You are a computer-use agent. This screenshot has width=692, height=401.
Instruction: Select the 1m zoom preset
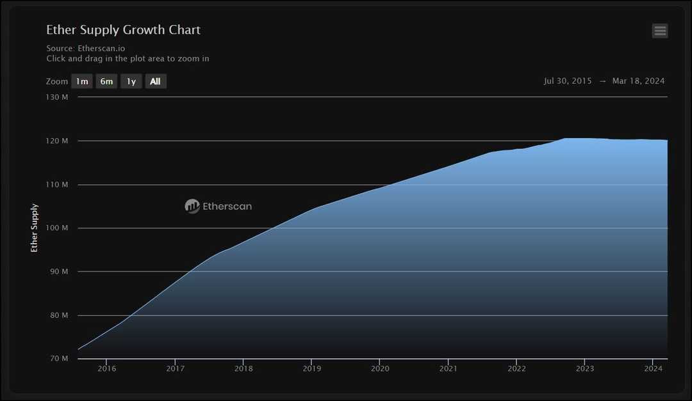(x=82, y=81)
